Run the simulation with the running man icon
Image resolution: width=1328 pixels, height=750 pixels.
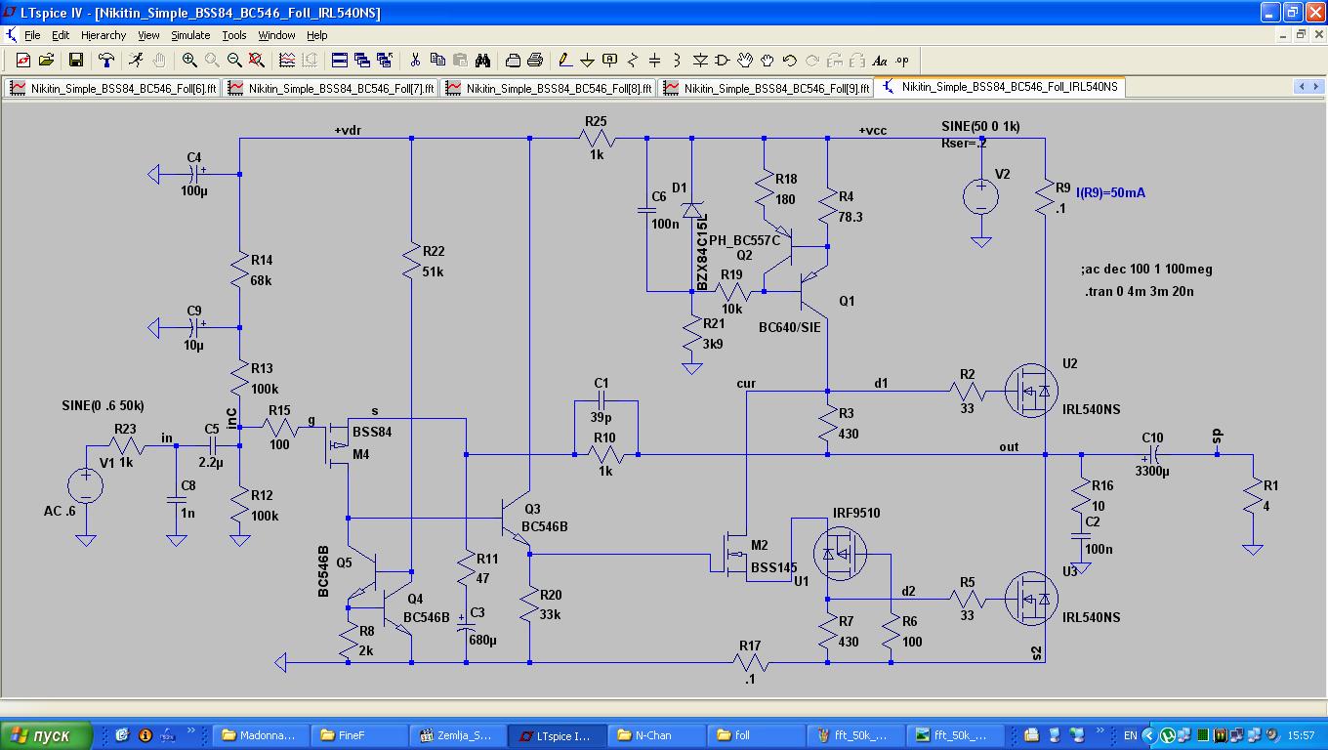click(136, 61)
